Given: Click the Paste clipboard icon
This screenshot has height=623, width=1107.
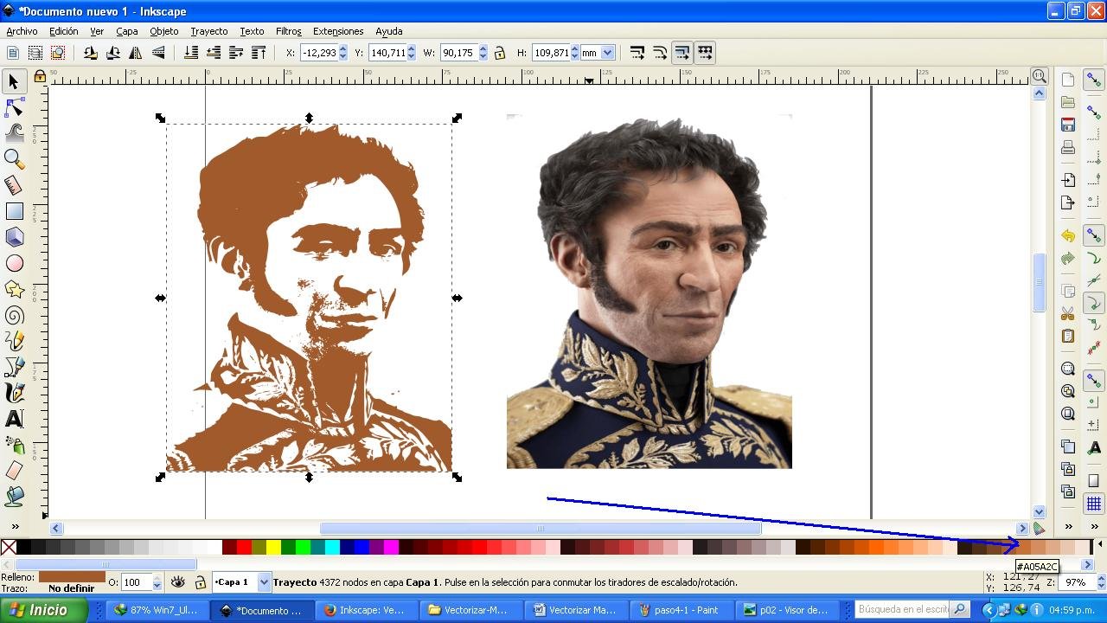Looking at the screenshot, I should click(x=1068, y=336).
